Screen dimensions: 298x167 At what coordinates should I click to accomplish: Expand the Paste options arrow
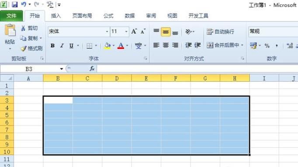(x=10, y=49)
